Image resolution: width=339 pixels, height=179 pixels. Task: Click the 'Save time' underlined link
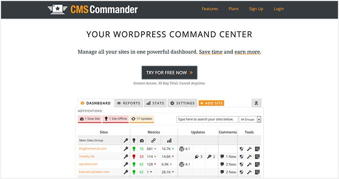210,52
